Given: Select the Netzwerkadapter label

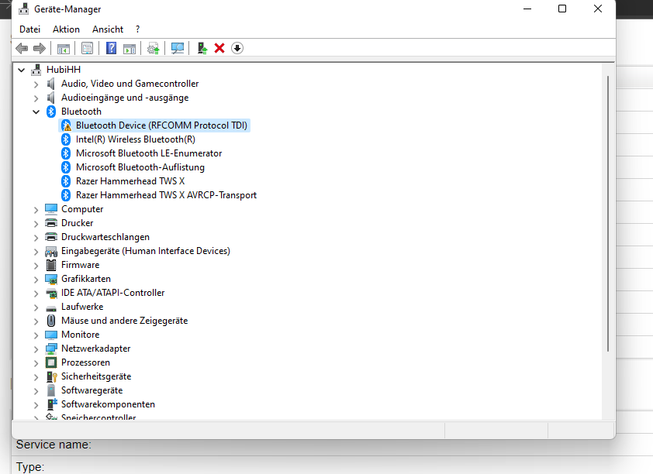Looking at the screenshot, I should coord(96,349).
